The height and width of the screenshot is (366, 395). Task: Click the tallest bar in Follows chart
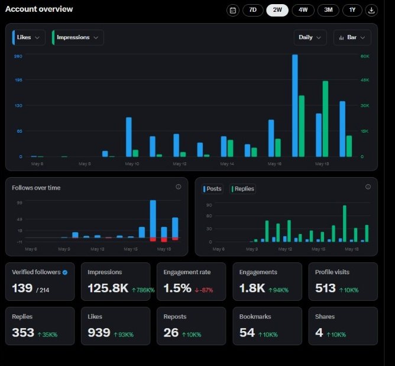153,219
